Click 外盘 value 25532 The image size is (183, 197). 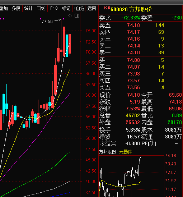(133, 122)
